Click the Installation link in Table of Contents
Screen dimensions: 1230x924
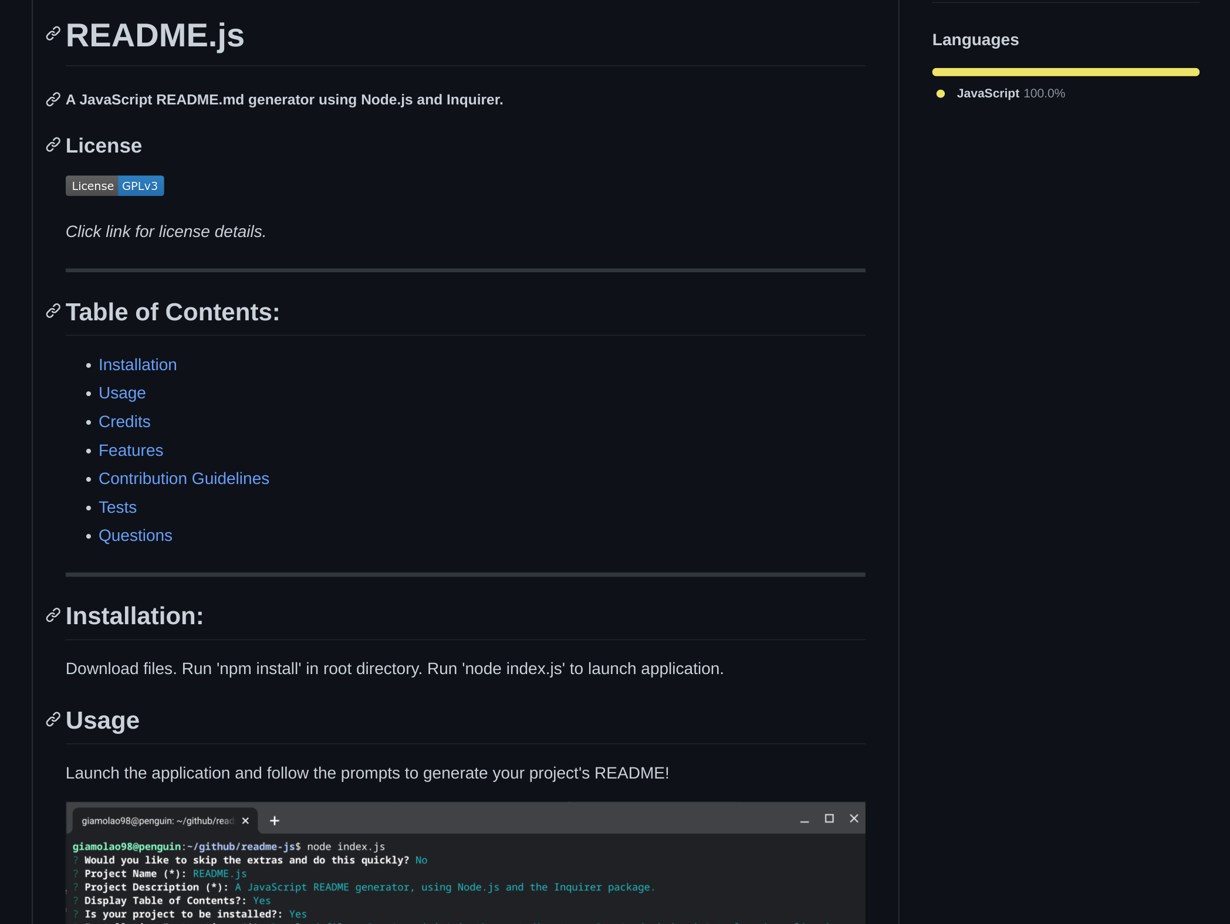[137, 364]
